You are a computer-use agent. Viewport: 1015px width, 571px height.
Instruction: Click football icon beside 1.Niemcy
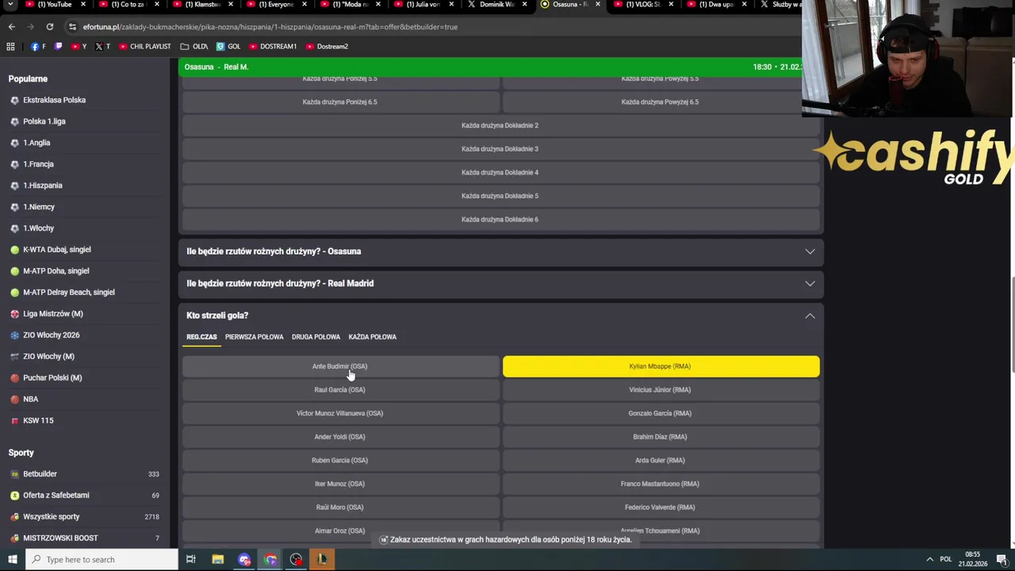point(14,207)
